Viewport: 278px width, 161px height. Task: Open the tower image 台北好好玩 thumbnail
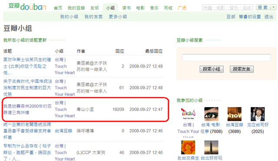pyautogui.click(x=211, y=148)
